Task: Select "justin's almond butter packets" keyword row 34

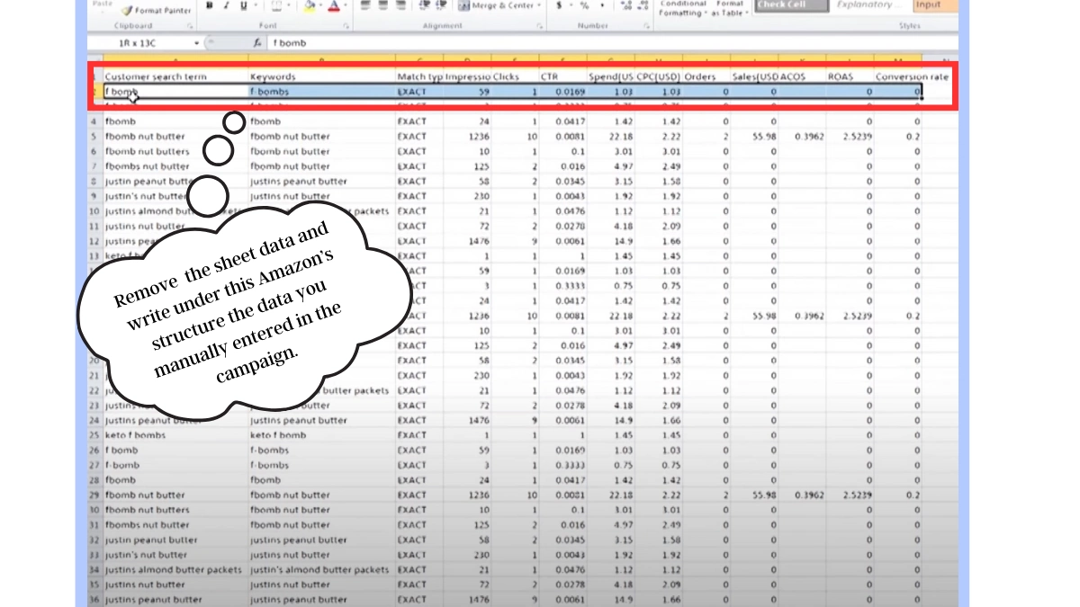Action: (322, 570)
